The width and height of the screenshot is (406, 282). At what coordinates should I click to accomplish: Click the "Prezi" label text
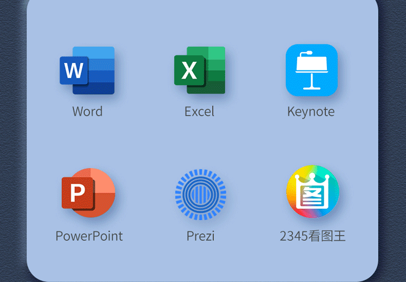(x=200, y=236)
